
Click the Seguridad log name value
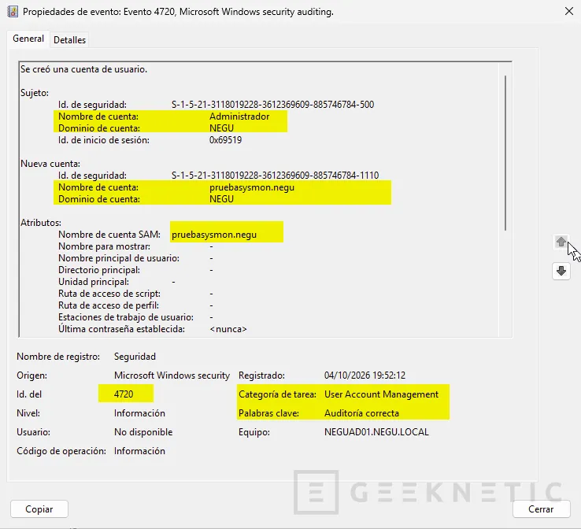pyautogui.click(x=135, y=357)
